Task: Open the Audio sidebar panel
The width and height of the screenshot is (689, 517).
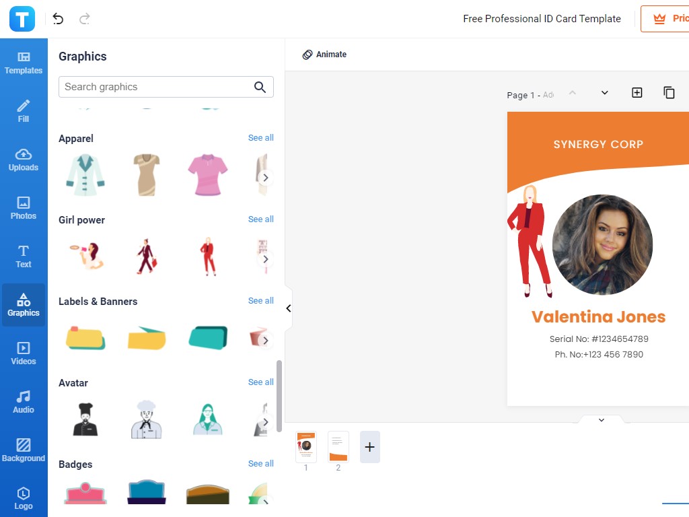Action: pyautogui.click(x=24, y=402)
